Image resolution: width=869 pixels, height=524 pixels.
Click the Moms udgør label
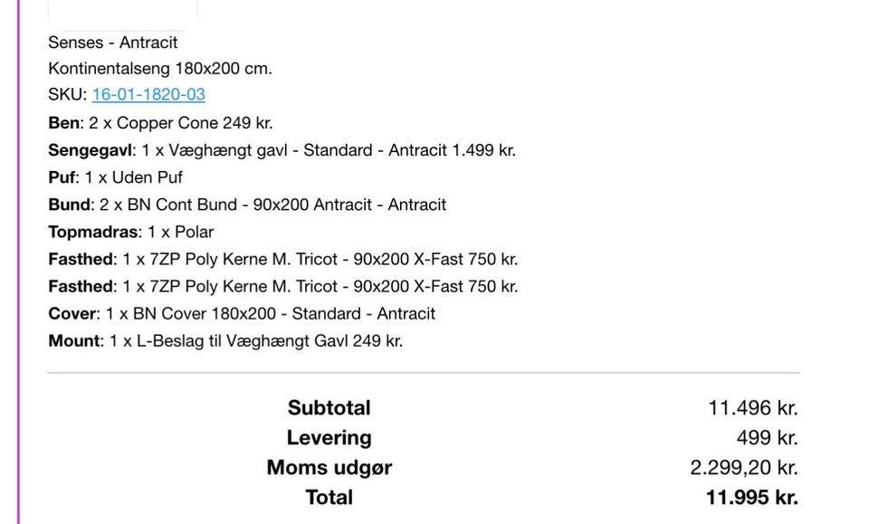(329, 468)
